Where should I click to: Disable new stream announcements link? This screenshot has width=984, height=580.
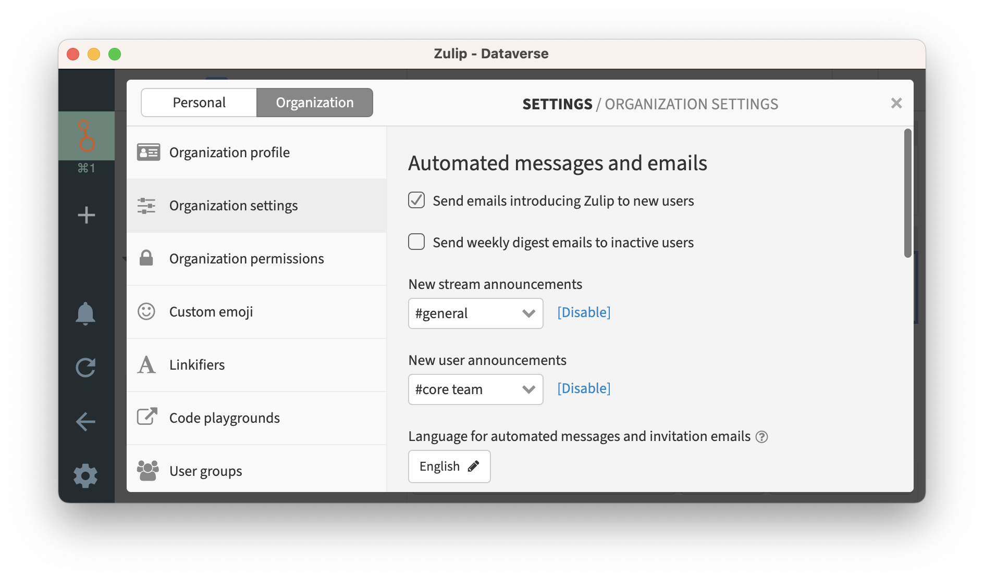[x=584, y=312]
